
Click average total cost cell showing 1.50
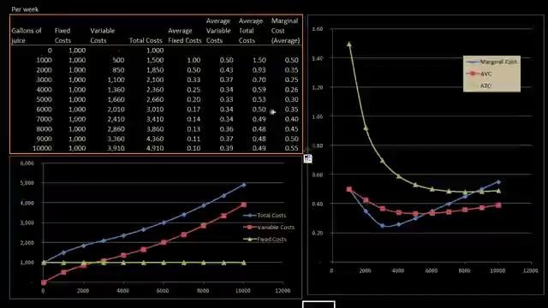[259, 60]
